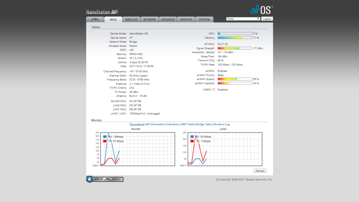Select the SERVICES tab
Screen dimensions: 359x202
[x=186, y=20]
